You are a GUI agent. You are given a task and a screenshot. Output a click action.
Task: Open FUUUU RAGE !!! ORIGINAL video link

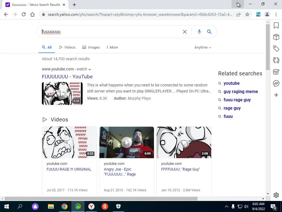tap(69, 169)
